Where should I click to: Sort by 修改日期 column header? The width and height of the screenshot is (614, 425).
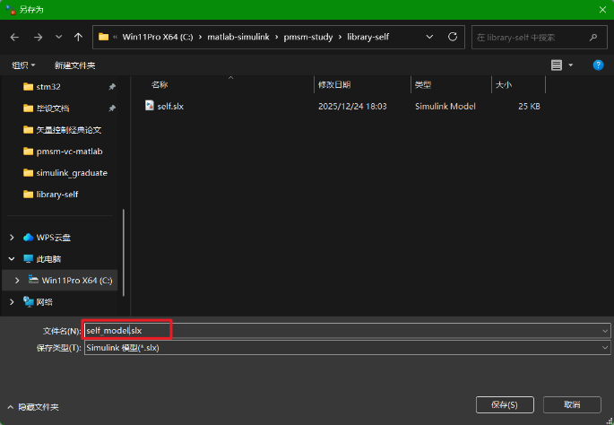(x=334, y=85)
